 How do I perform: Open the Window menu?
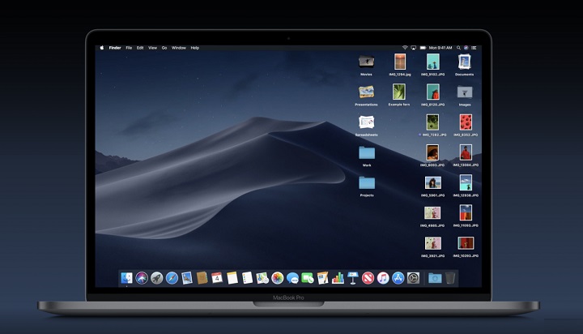(x=179, y=48)
